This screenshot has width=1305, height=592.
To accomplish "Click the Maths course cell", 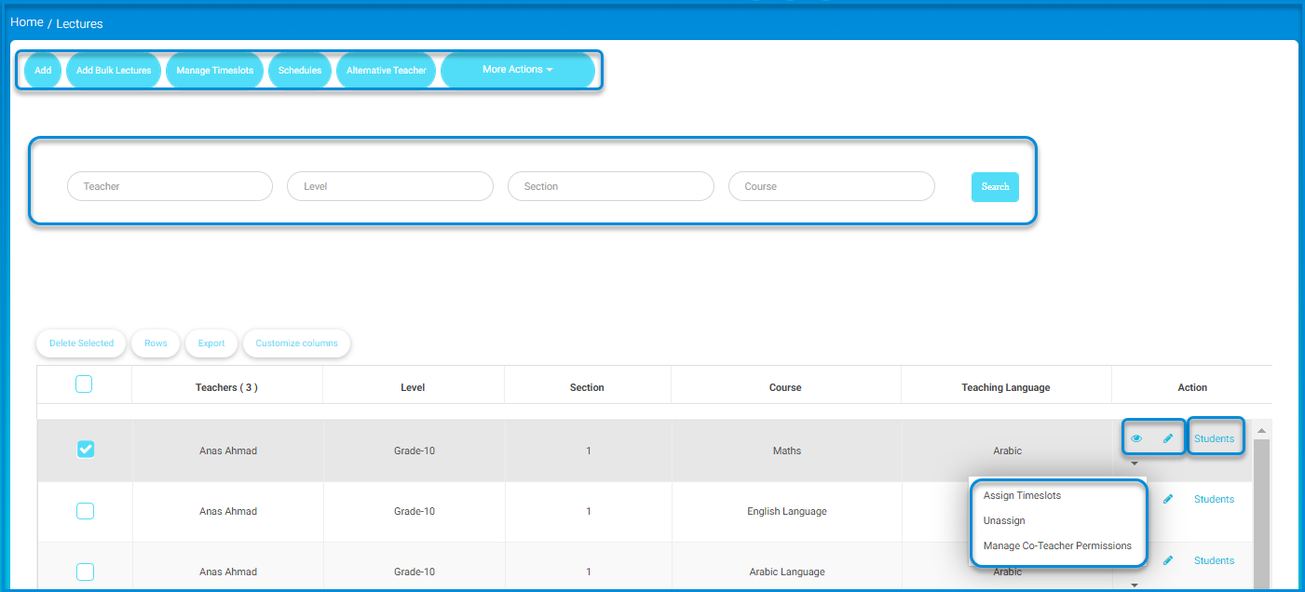I will coord(786,451).
